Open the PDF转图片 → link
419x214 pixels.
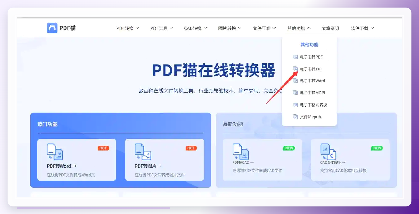[x=148, y=166]
